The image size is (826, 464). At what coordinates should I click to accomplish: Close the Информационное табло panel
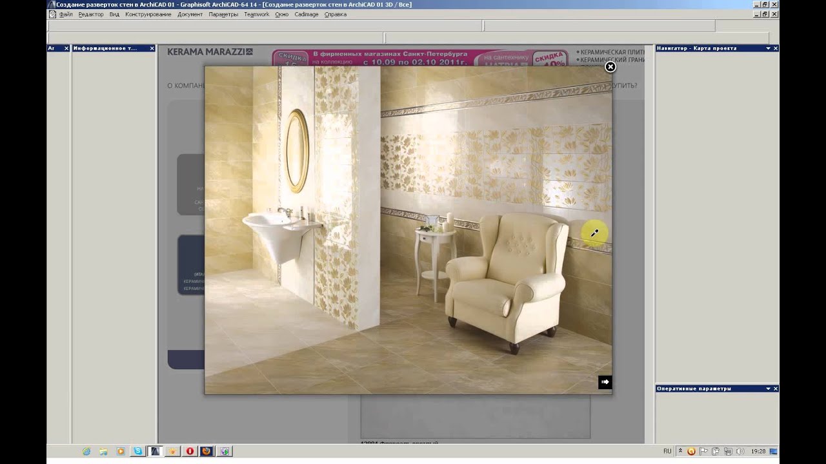coord(152,48)
